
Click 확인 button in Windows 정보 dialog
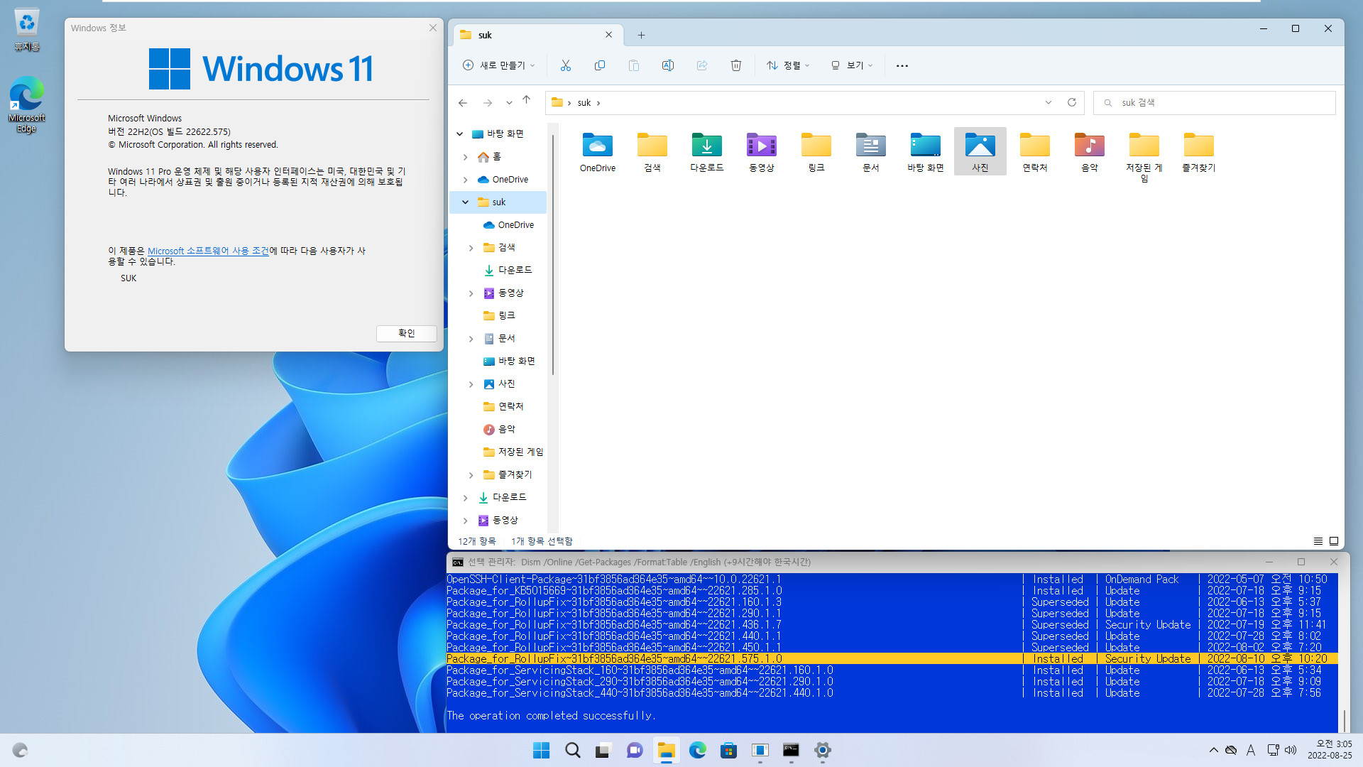click(406, 333)
